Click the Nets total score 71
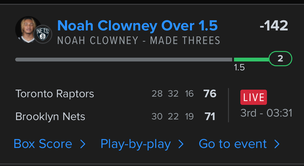Screen dimensions: 304x166 (210, 117)
